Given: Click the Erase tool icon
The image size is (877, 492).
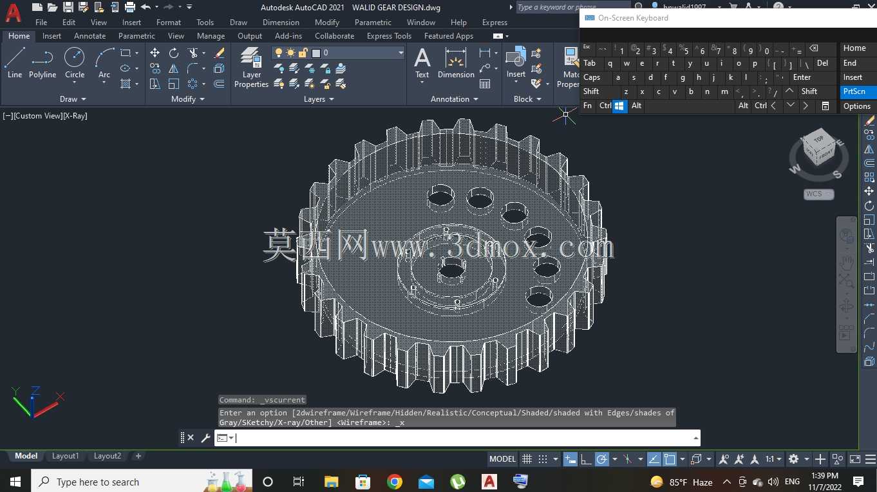Looking at the screenshot, I should pos(219,53).
